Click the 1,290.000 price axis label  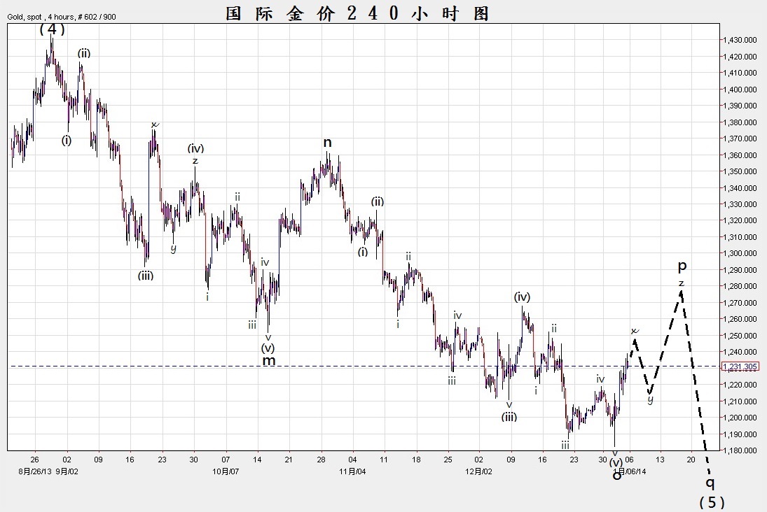(x=740, y=270)
